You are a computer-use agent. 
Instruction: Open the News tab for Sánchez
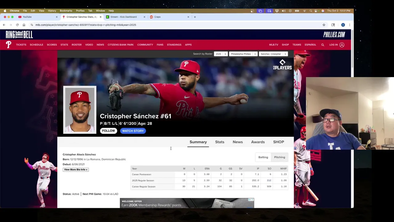[238, 142]
